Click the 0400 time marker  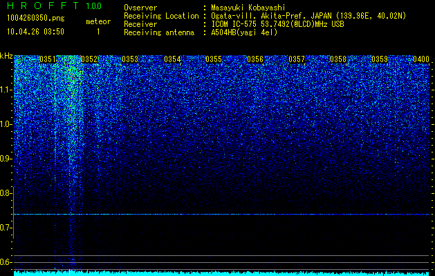(421, 59)
